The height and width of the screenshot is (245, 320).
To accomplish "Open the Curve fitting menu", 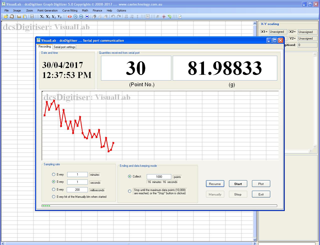I will tap(70, 10).
